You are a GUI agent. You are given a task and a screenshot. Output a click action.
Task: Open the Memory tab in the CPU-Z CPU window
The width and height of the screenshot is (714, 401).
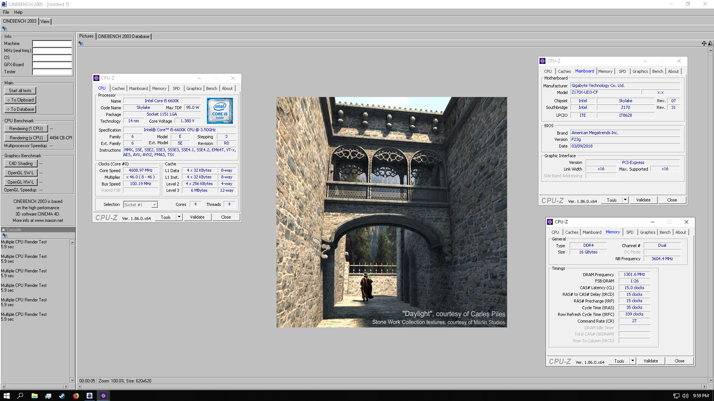[x=159, y=88]
